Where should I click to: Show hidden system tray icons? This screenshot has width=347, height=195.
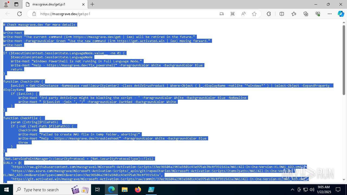click(292, 190)
